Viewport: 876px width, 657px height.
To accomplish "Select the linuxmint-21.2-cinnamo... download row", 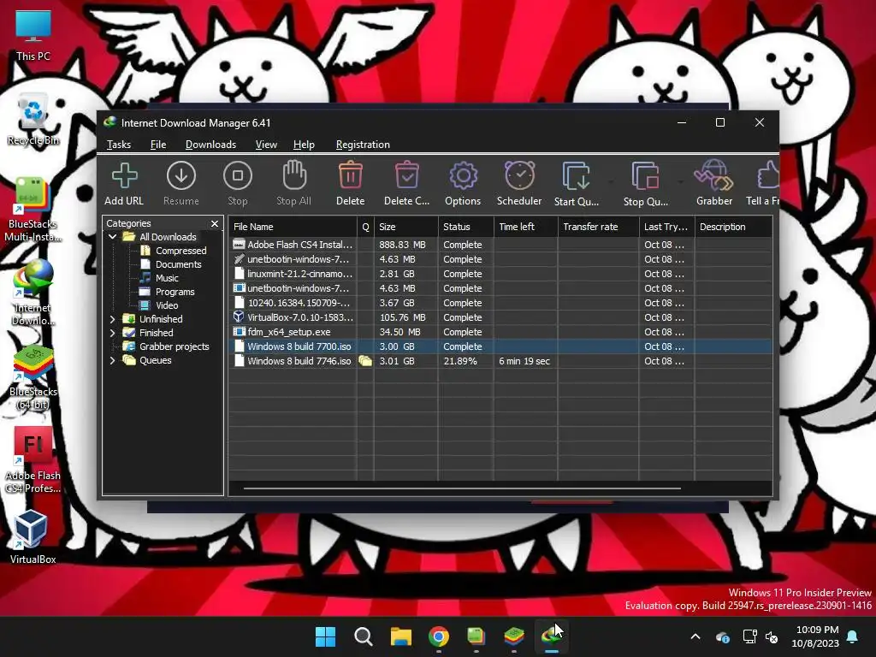I will pyautogui.click(x=500, y=274).
